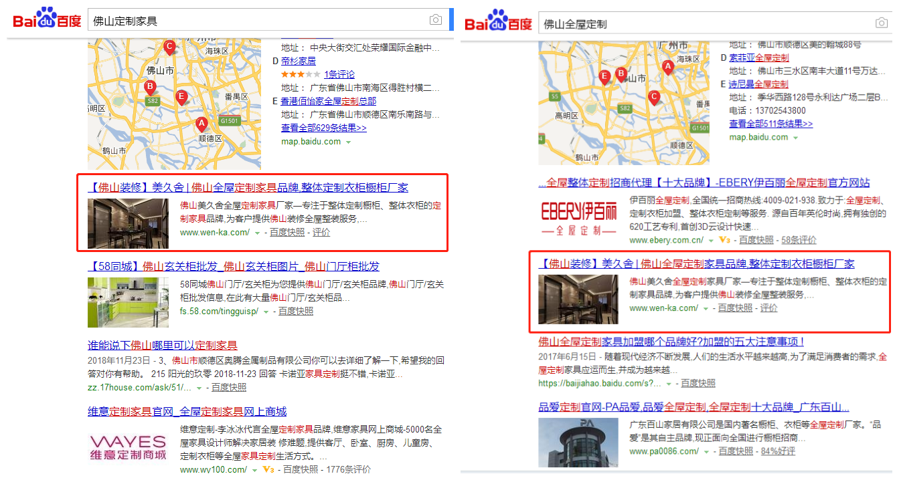Expand the fs.58.com/tingguisp dropdown arrow

coord(266,312)
